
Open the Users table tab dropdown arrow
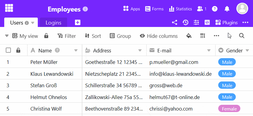(33, 23)
